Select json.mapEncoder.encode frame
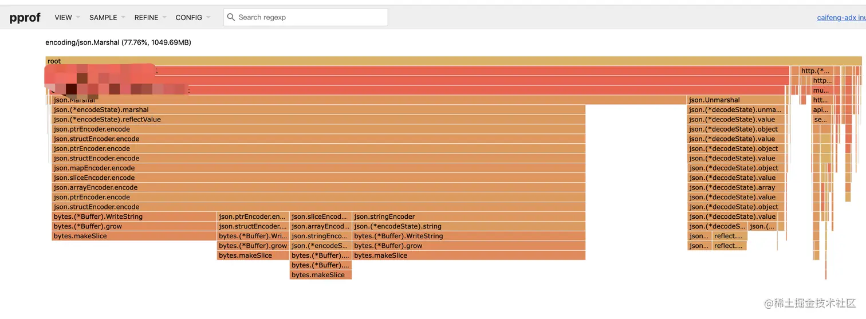 pos(318,168)
